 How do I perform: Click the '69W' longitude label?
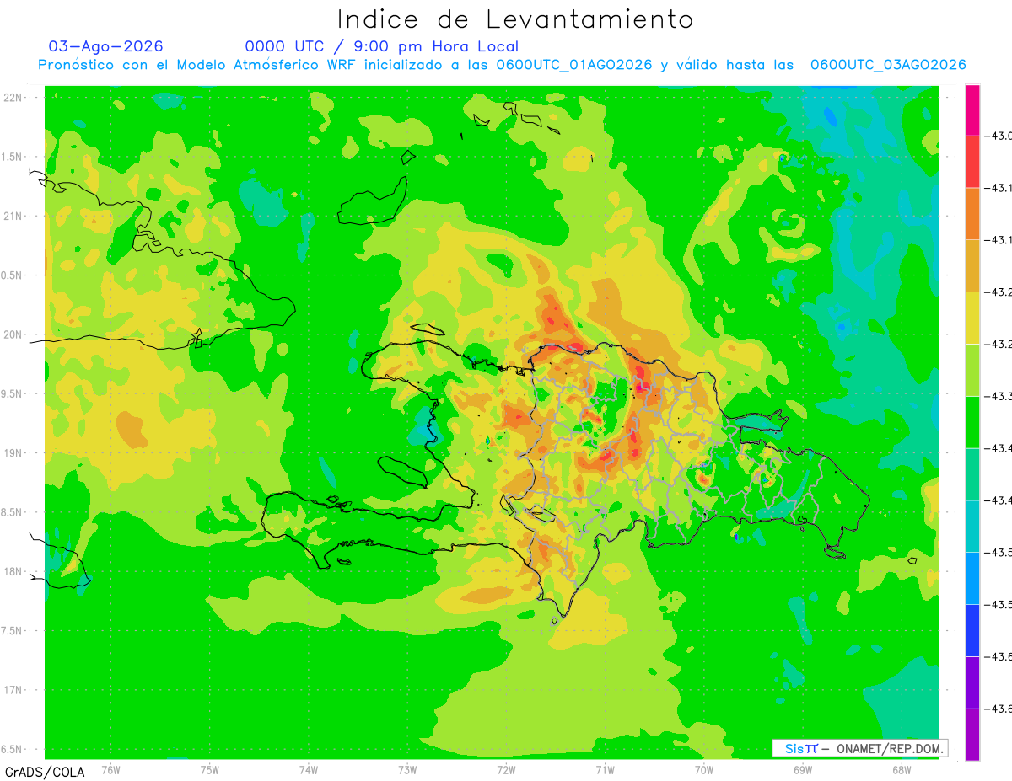[803, 769]
